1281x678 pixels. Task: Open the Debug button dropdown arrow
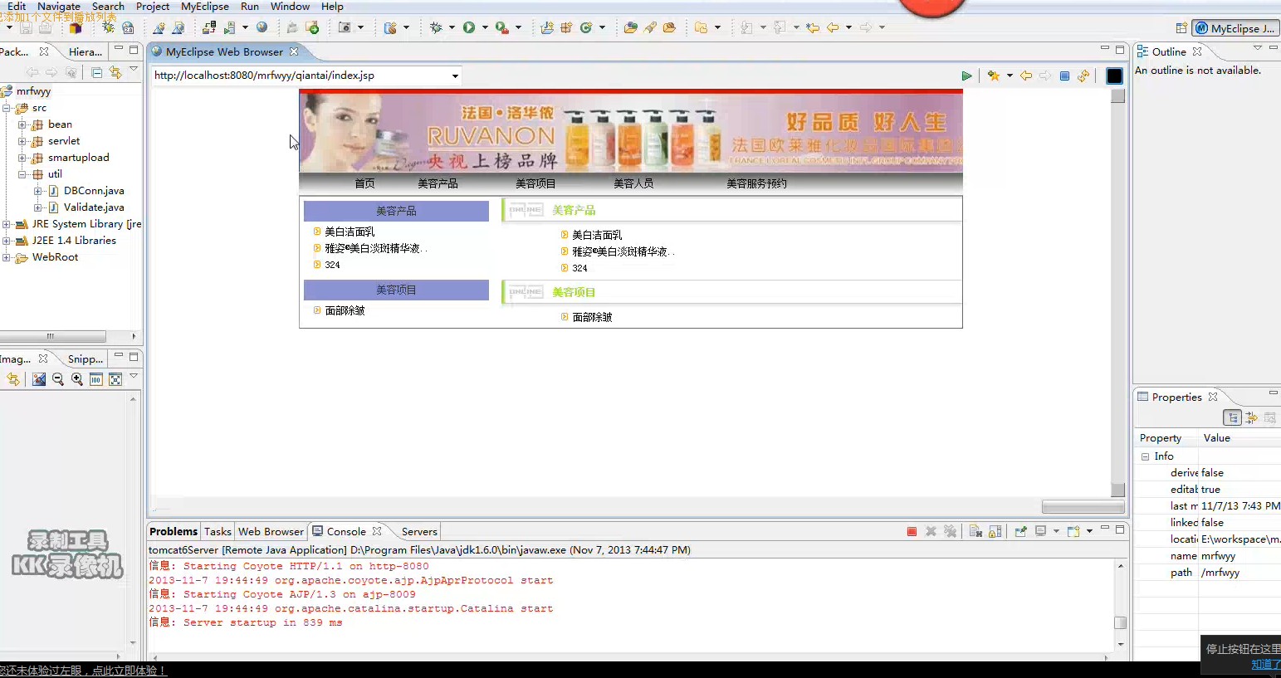click(x=452, y=27)
